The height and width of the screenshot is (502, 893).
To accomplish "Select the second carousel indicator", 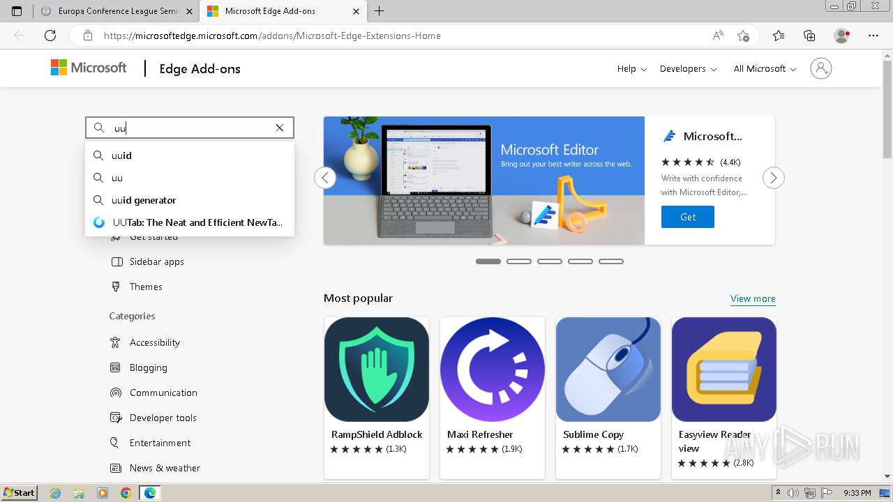I will click(519, 261).
